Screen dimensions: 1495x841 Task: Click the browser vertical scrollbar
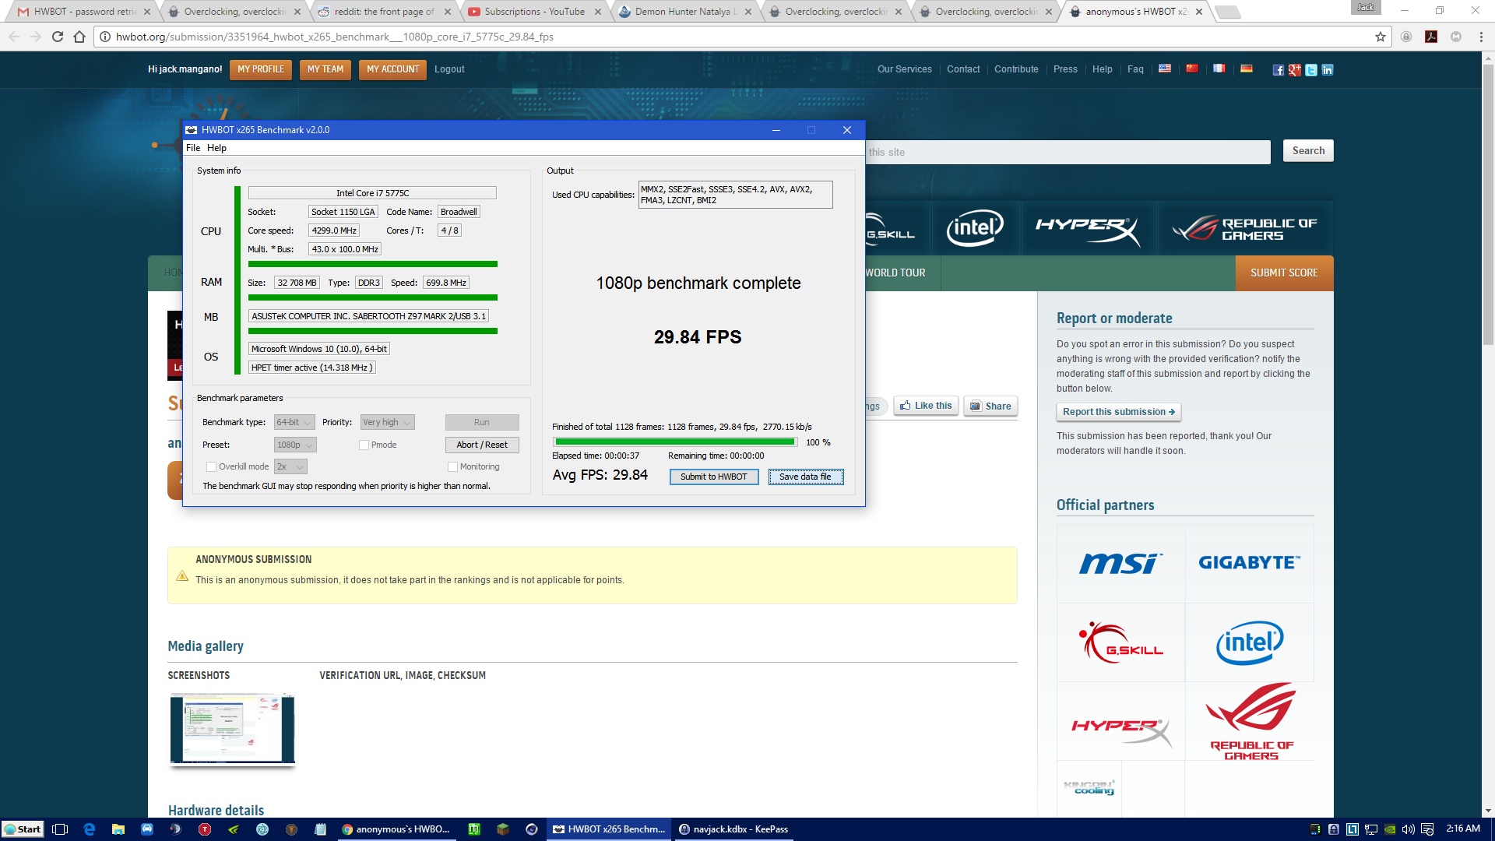click(1488, 205)
